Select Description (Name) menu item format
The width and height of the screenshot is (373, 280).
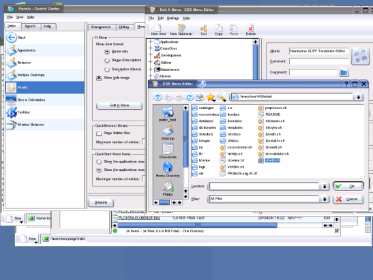[107, 69]
